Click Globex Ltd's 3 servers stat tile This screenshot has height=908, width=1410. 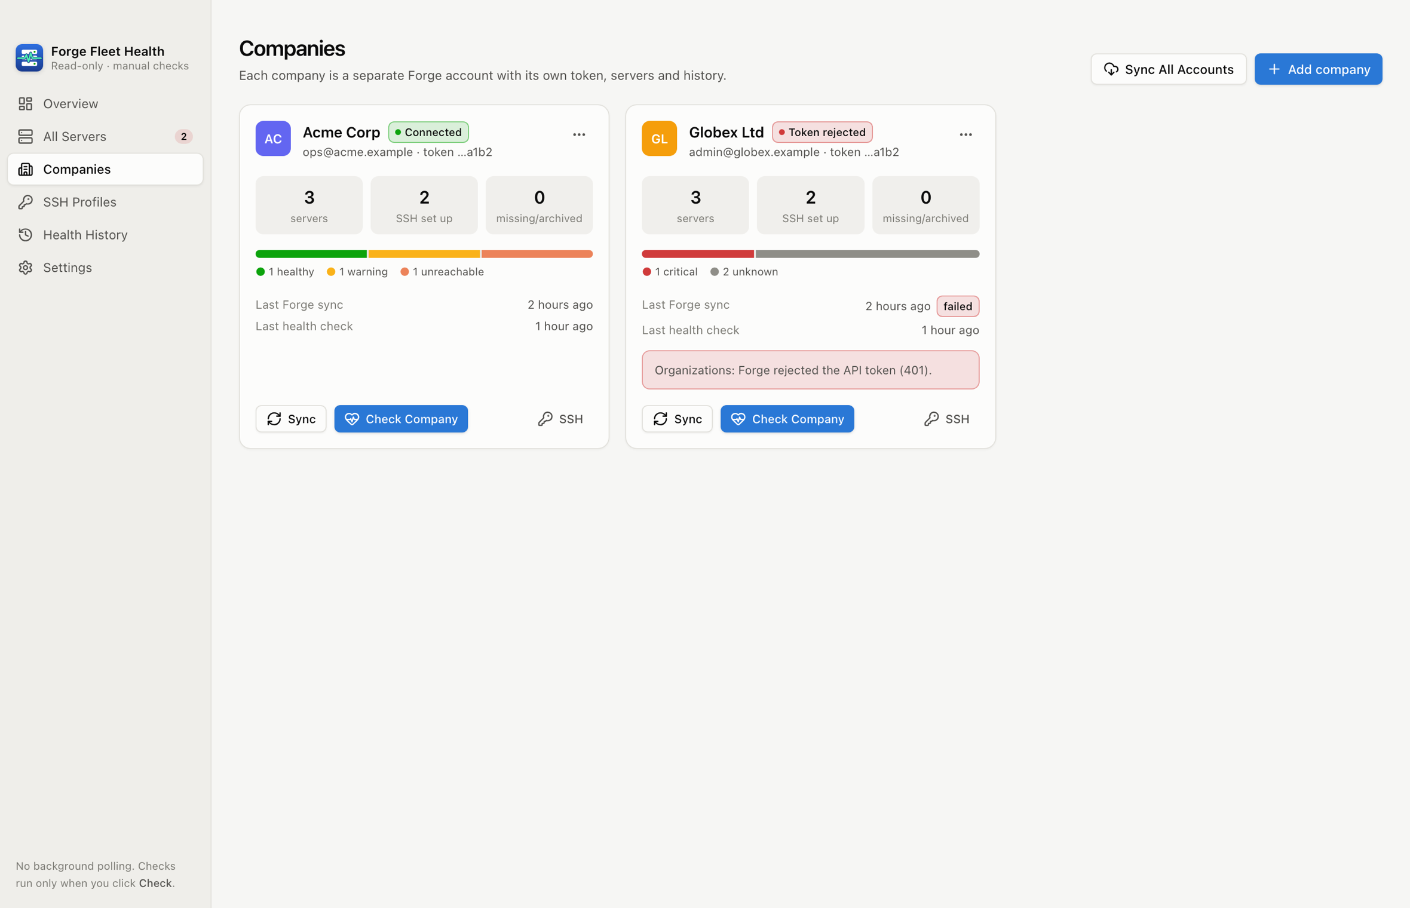[x=695, y=205]
